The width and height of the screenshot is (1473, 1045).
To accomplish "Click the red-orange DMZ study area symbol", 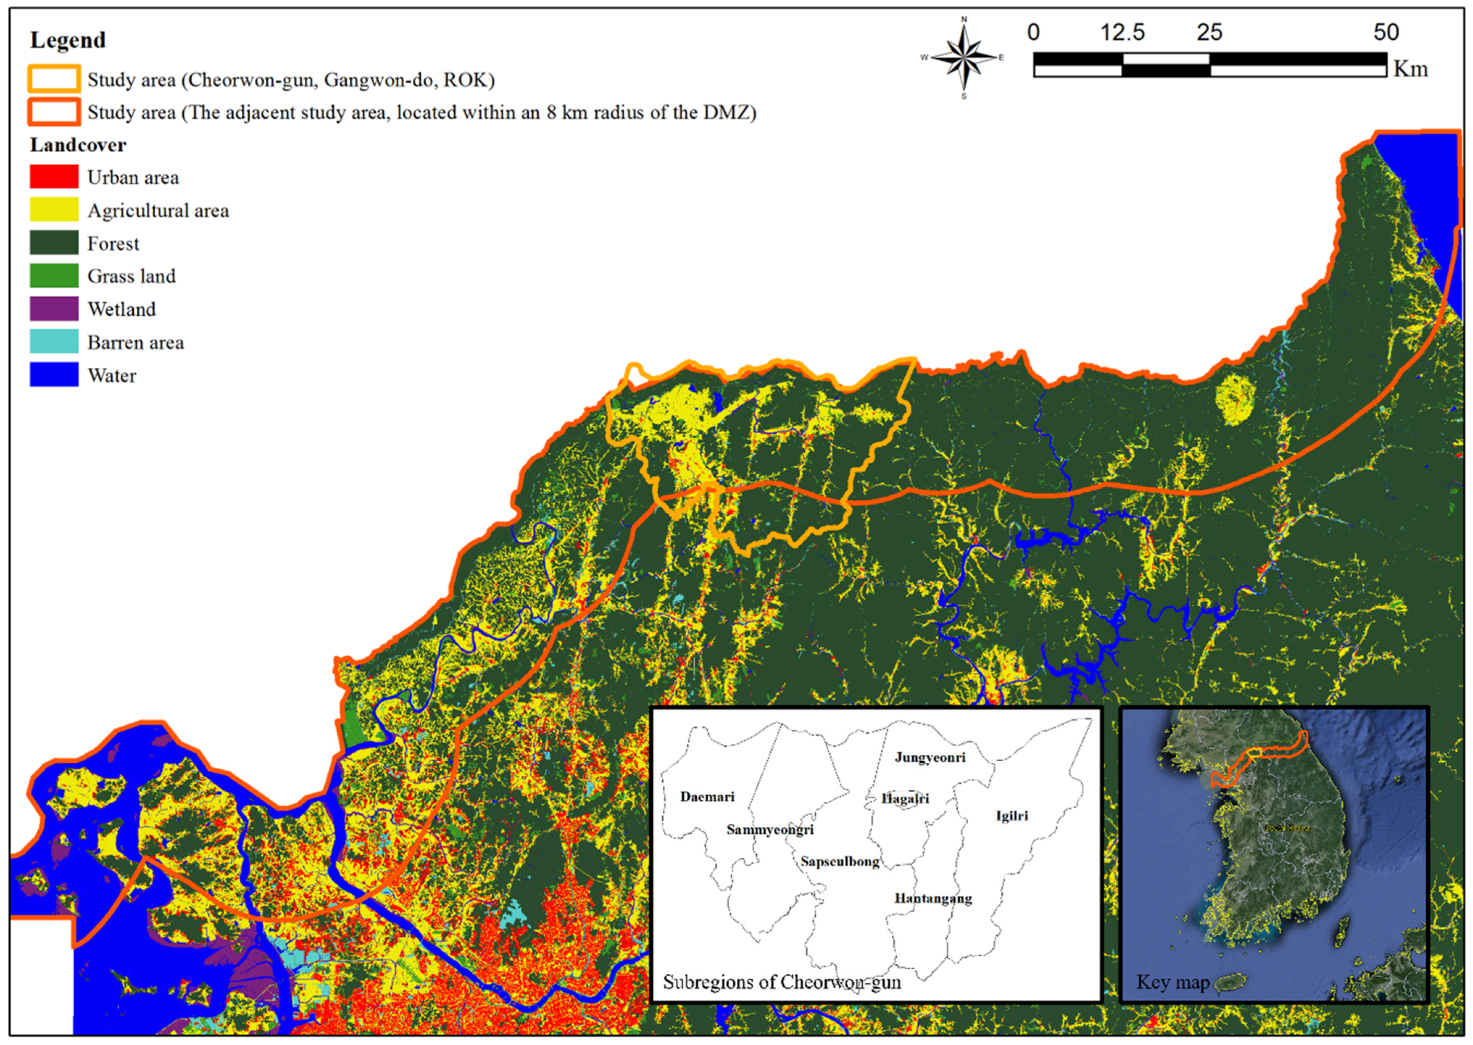I will coord(54,112).
